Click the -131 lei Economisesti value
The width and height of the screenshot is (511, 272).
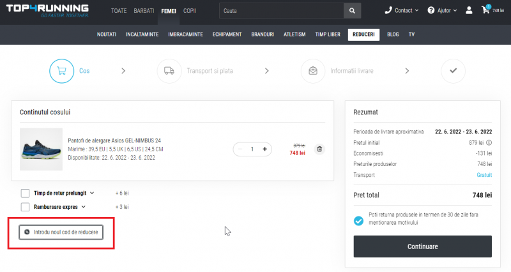[484, 153]
